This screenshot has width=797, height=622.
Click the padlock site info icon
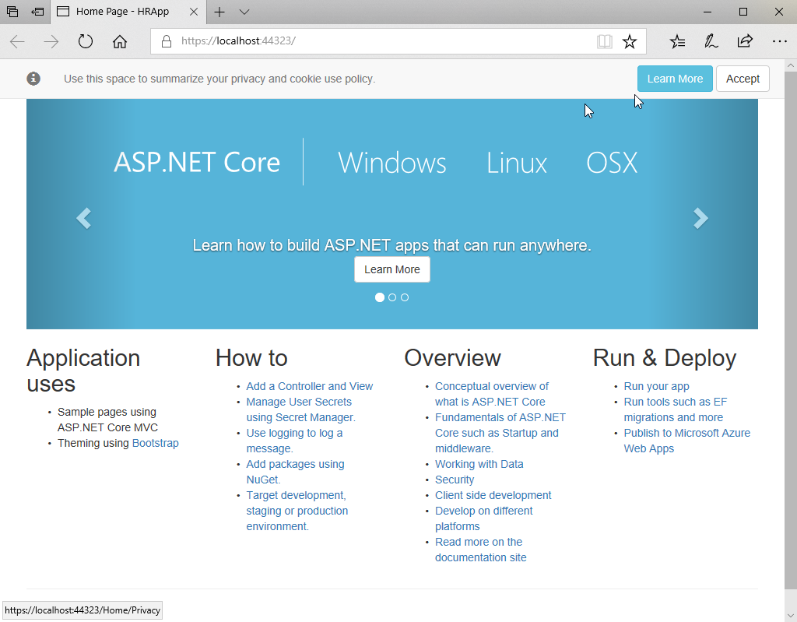pos(167,41)
